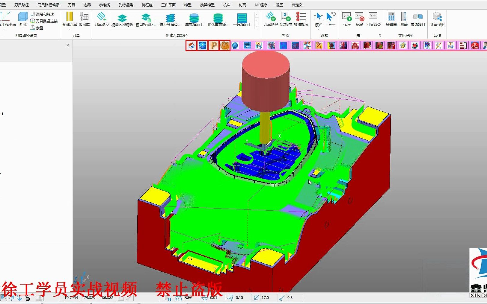Open the 模型区域清除 toolpath strategy
Image resolution: width=487 pixels, height=304 pixels.
(122, 20)
